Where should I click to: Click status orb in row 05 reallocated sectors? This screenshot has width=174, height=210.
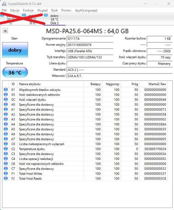[6, 95]
